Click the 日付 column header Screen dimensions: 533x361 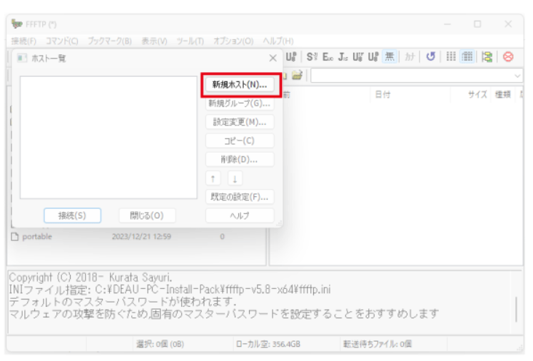point(383,95)
